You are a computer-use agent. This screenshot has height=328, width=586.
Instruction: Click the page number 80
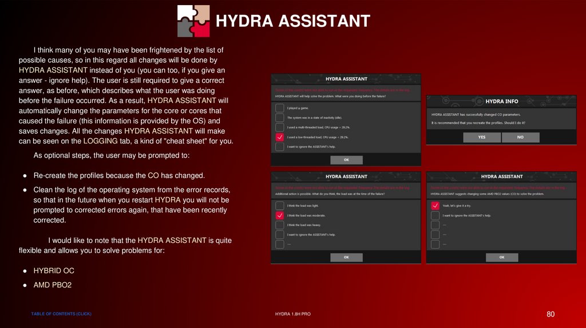(551, 314)
